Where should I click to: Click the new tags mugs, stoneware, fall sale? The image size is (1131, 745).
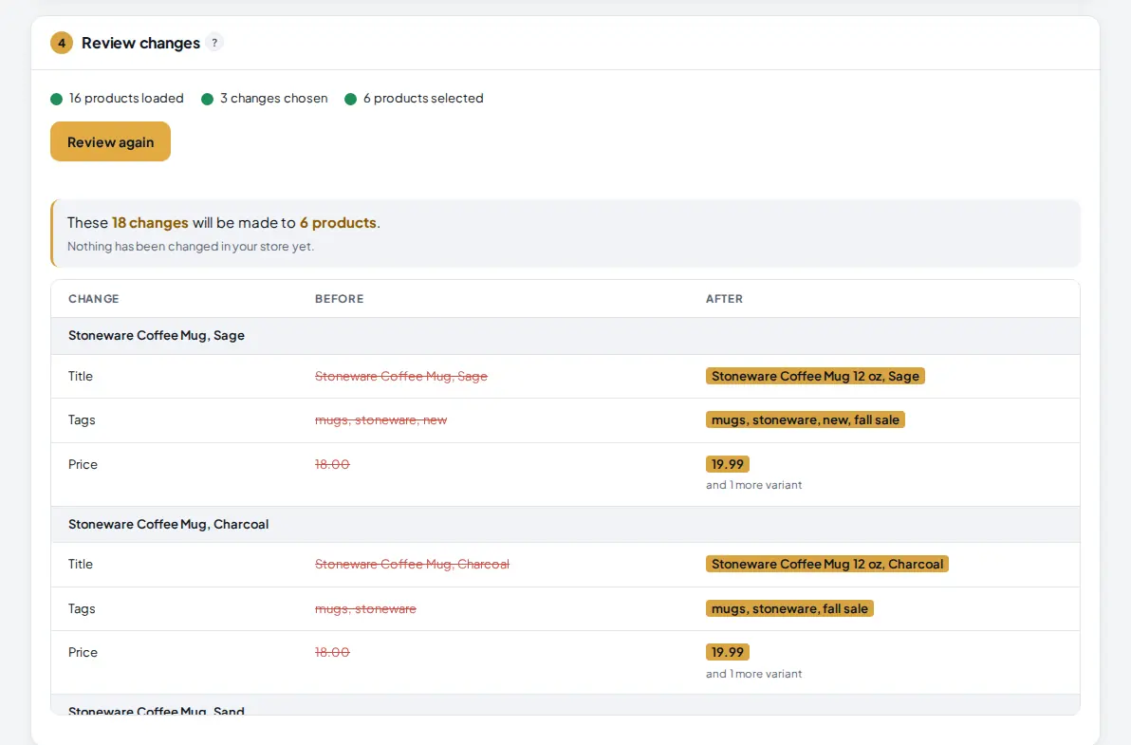click(x=789, y=608)
